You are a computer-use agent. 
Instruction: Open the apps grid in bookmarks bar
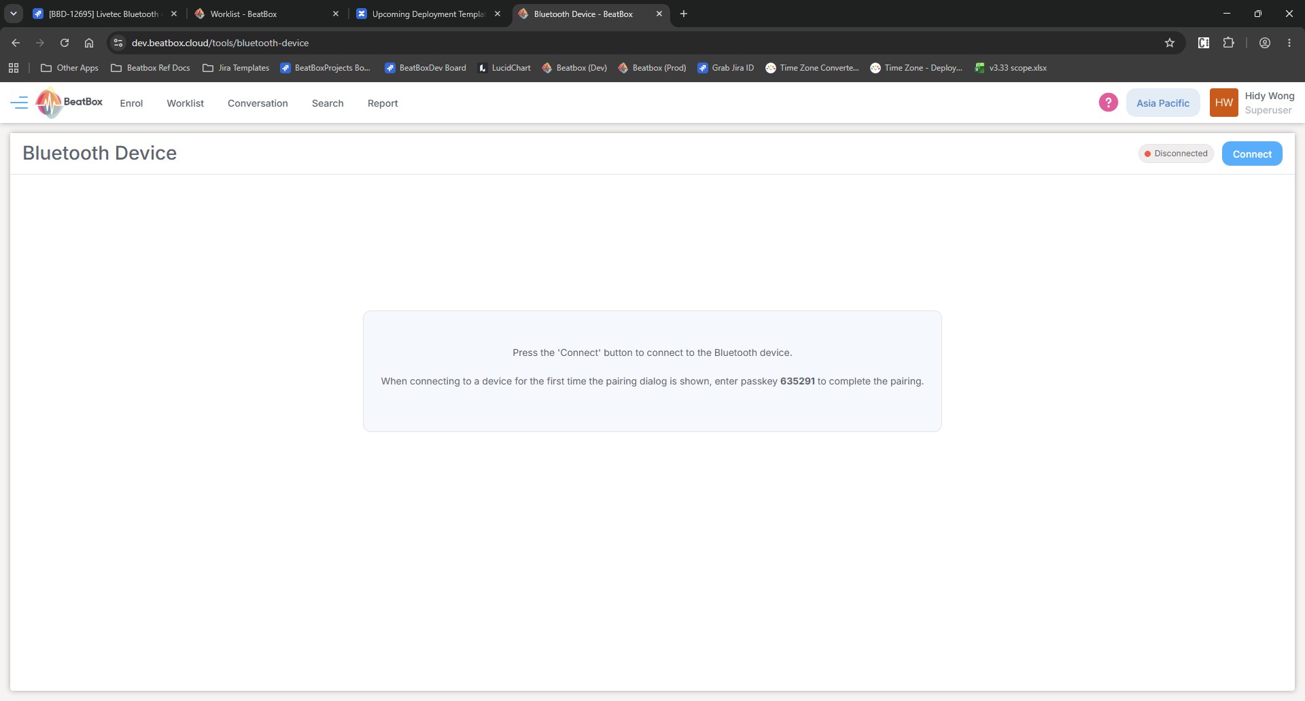coord(14,68)
